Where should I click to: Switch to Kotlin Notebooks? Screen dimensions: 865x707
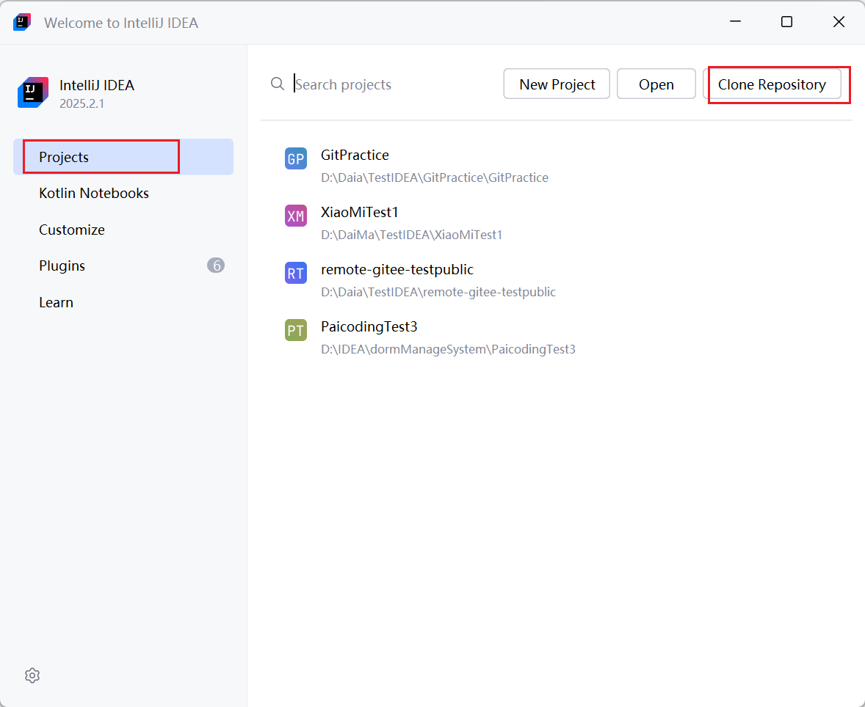pyautogui.click(x=123, y=194)
